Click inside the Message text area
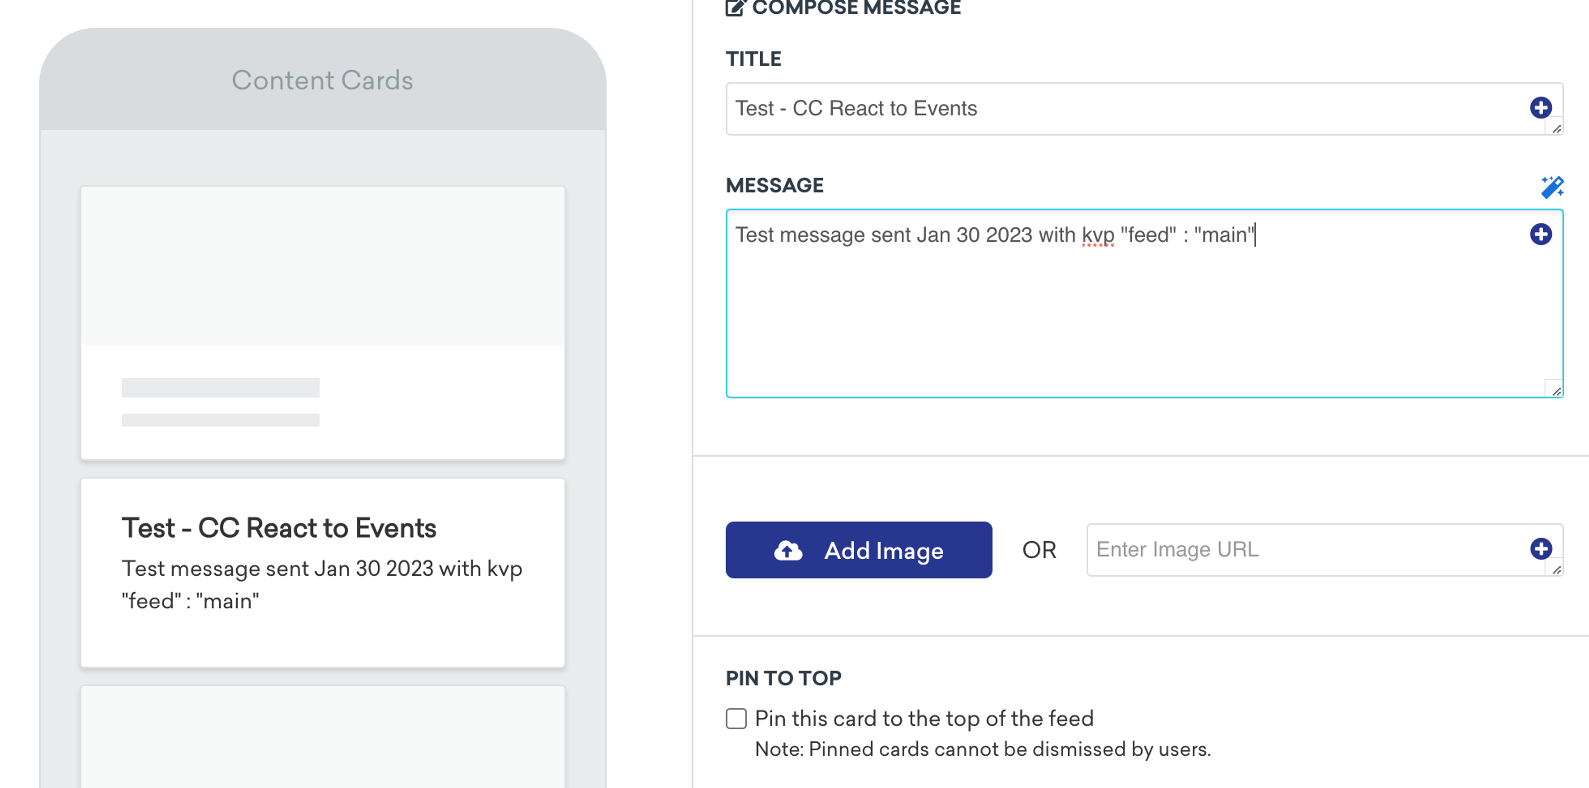This screenshot has width=1589, height=788. point(1110,308)
